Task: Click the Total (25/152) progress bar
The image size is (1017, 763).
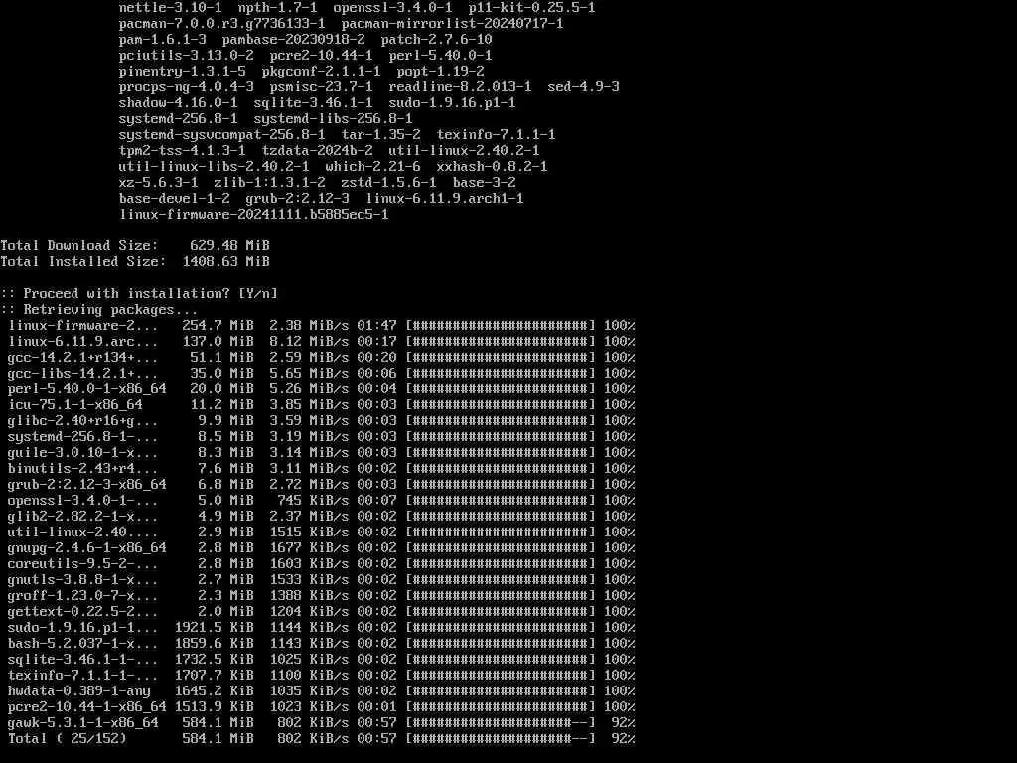Action: [501, 738]
